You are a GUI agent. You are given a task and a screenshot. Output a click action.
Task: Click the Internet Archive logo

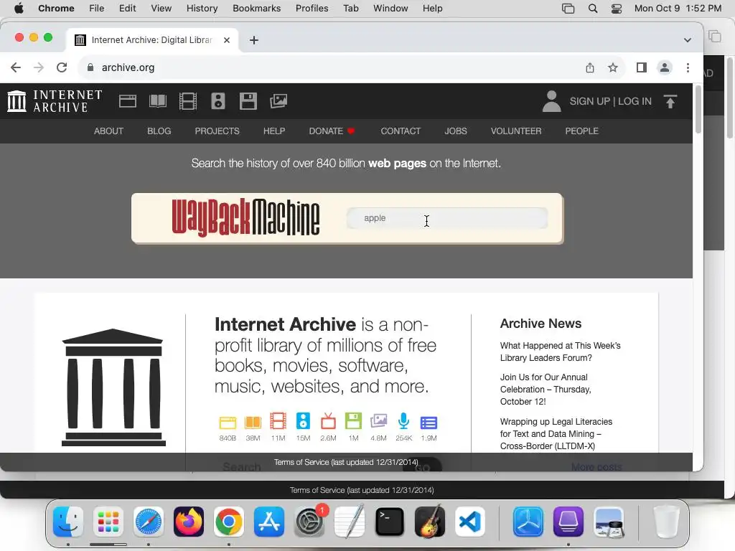pyautogui.click(x=55, y=101)
